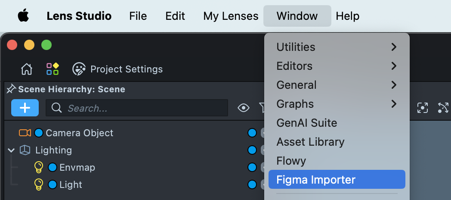451x200 pixels.
Task: Click the scene hierarchy Search field
Action: tap(142, 108)
